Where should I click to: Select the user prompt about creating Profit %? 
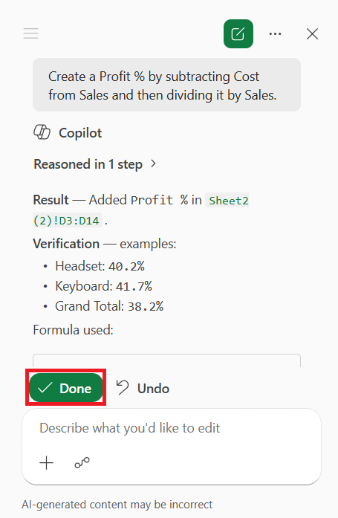166,85
